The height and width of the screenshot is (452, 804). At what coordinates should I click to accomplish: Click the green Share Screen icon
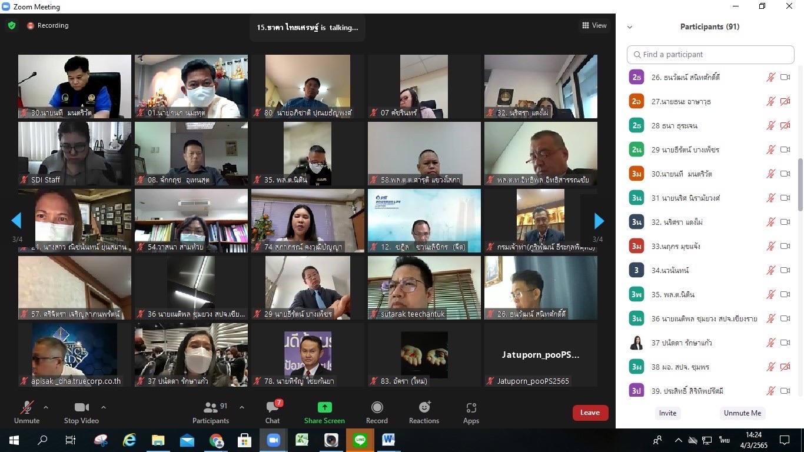click(x=324, y=408)
